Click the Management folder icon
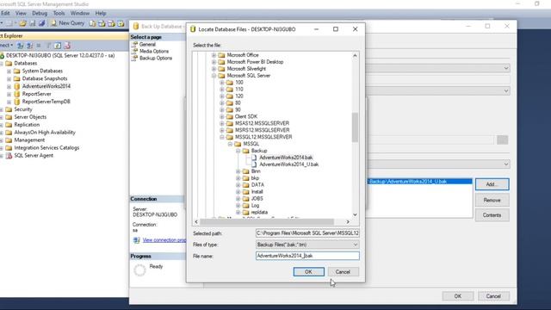This screenshot has width=551, height=310. click(9, 139)
